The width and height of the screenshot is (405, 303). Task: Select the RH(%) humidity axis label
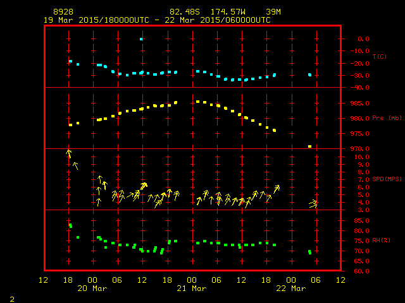pyautogui.click(x=381, y=241)
